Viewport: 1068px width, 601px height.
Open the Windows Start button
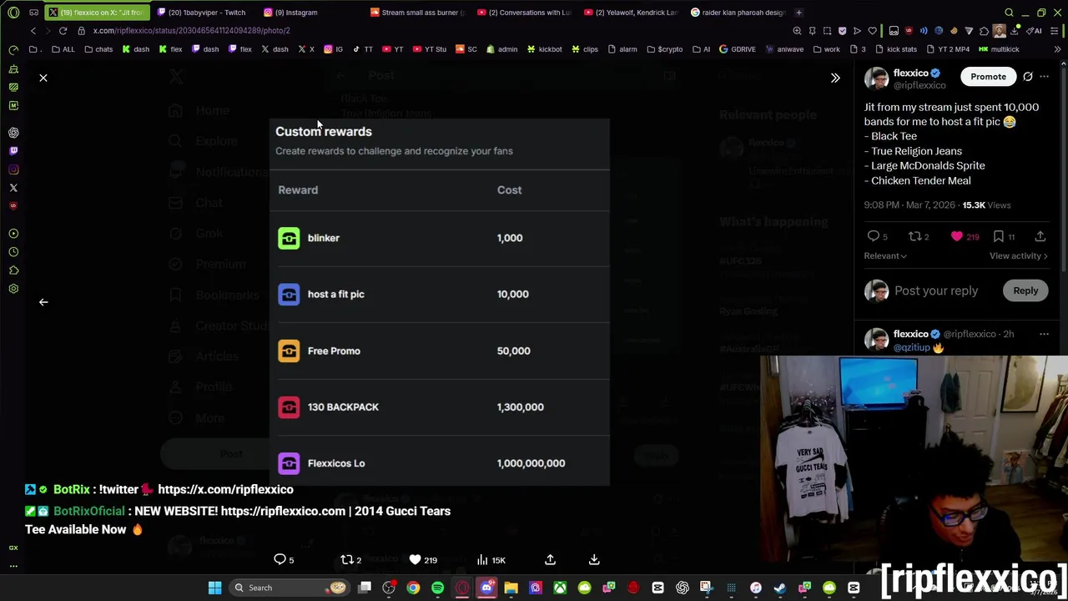(x=214, y=588)
